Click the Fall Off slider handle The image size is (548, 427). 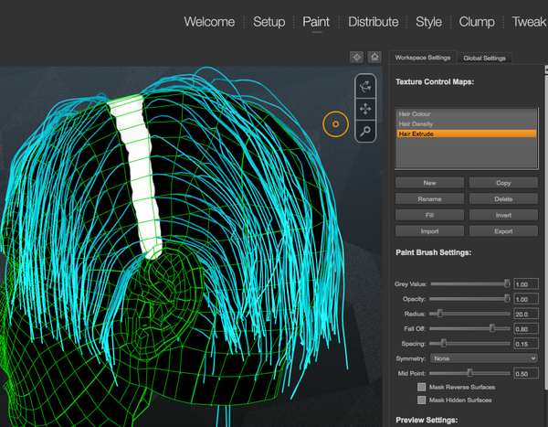coord(492,328)
